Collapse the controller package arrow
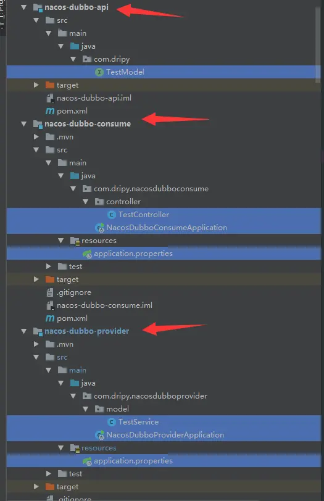324x501 pixels. coord(85,202)
